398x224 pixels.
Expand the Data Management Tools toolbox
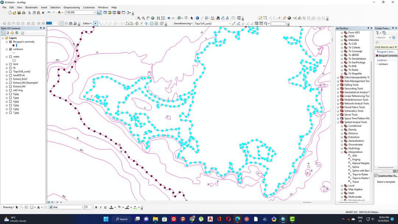(338, 81)
